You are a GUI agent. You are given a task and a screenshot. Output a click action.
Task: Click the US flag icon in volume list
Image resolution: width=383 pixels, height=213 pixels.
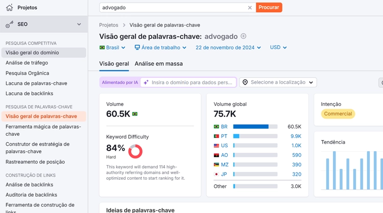pos(217,146)
